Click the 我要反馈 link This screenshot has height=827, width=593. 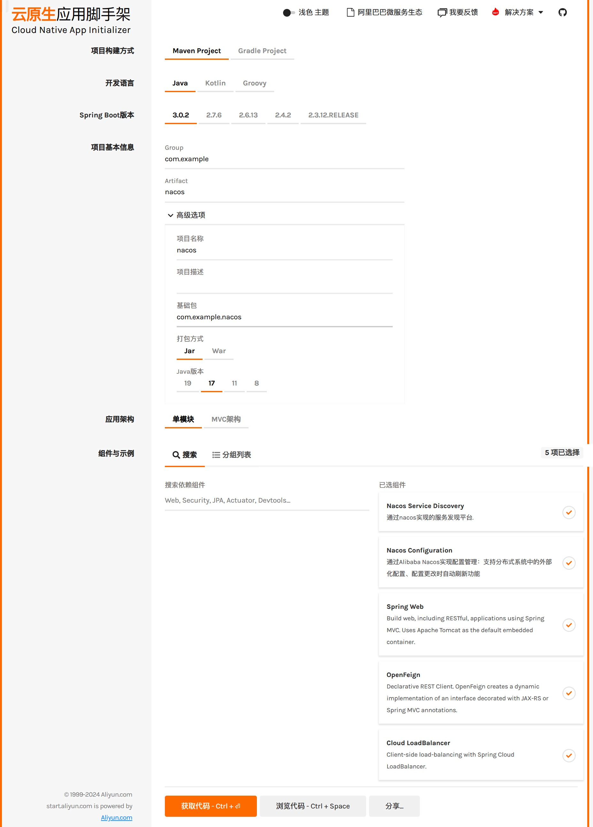[458, 12]
